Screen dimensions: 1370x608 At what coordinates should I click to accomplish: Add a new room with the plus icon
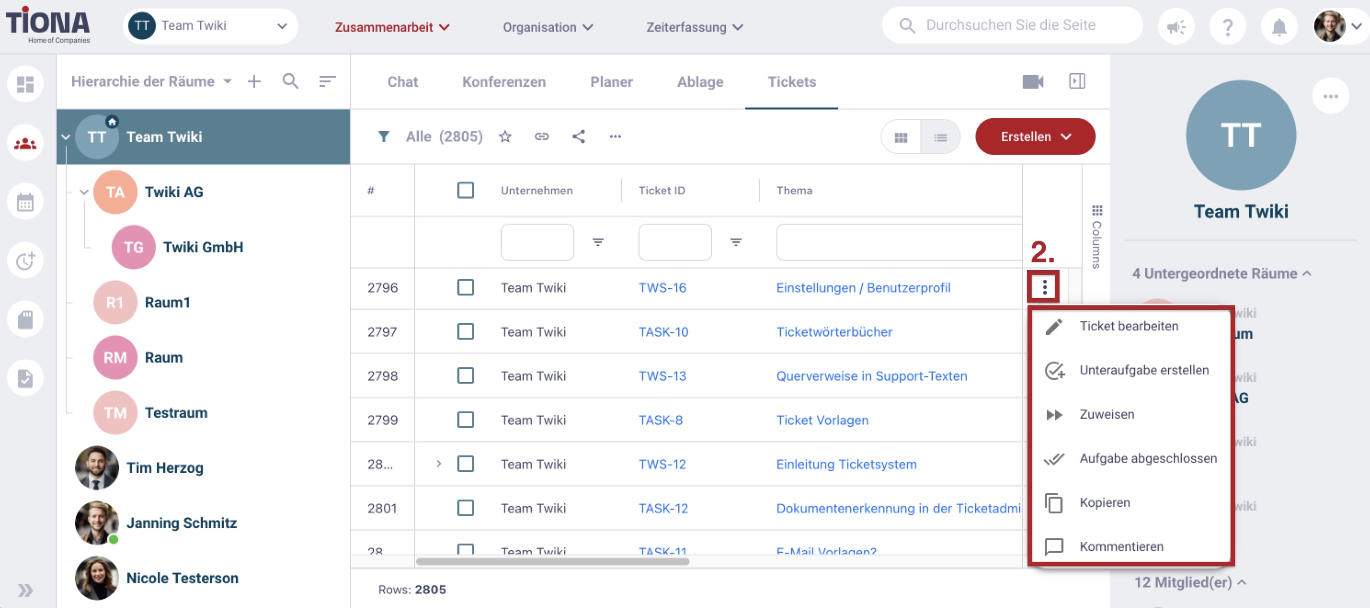tap(254, 81)
